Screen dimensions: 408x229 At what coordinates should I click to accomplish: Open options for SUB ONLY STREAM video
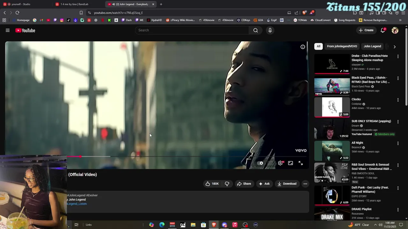(x=398, y=122)
